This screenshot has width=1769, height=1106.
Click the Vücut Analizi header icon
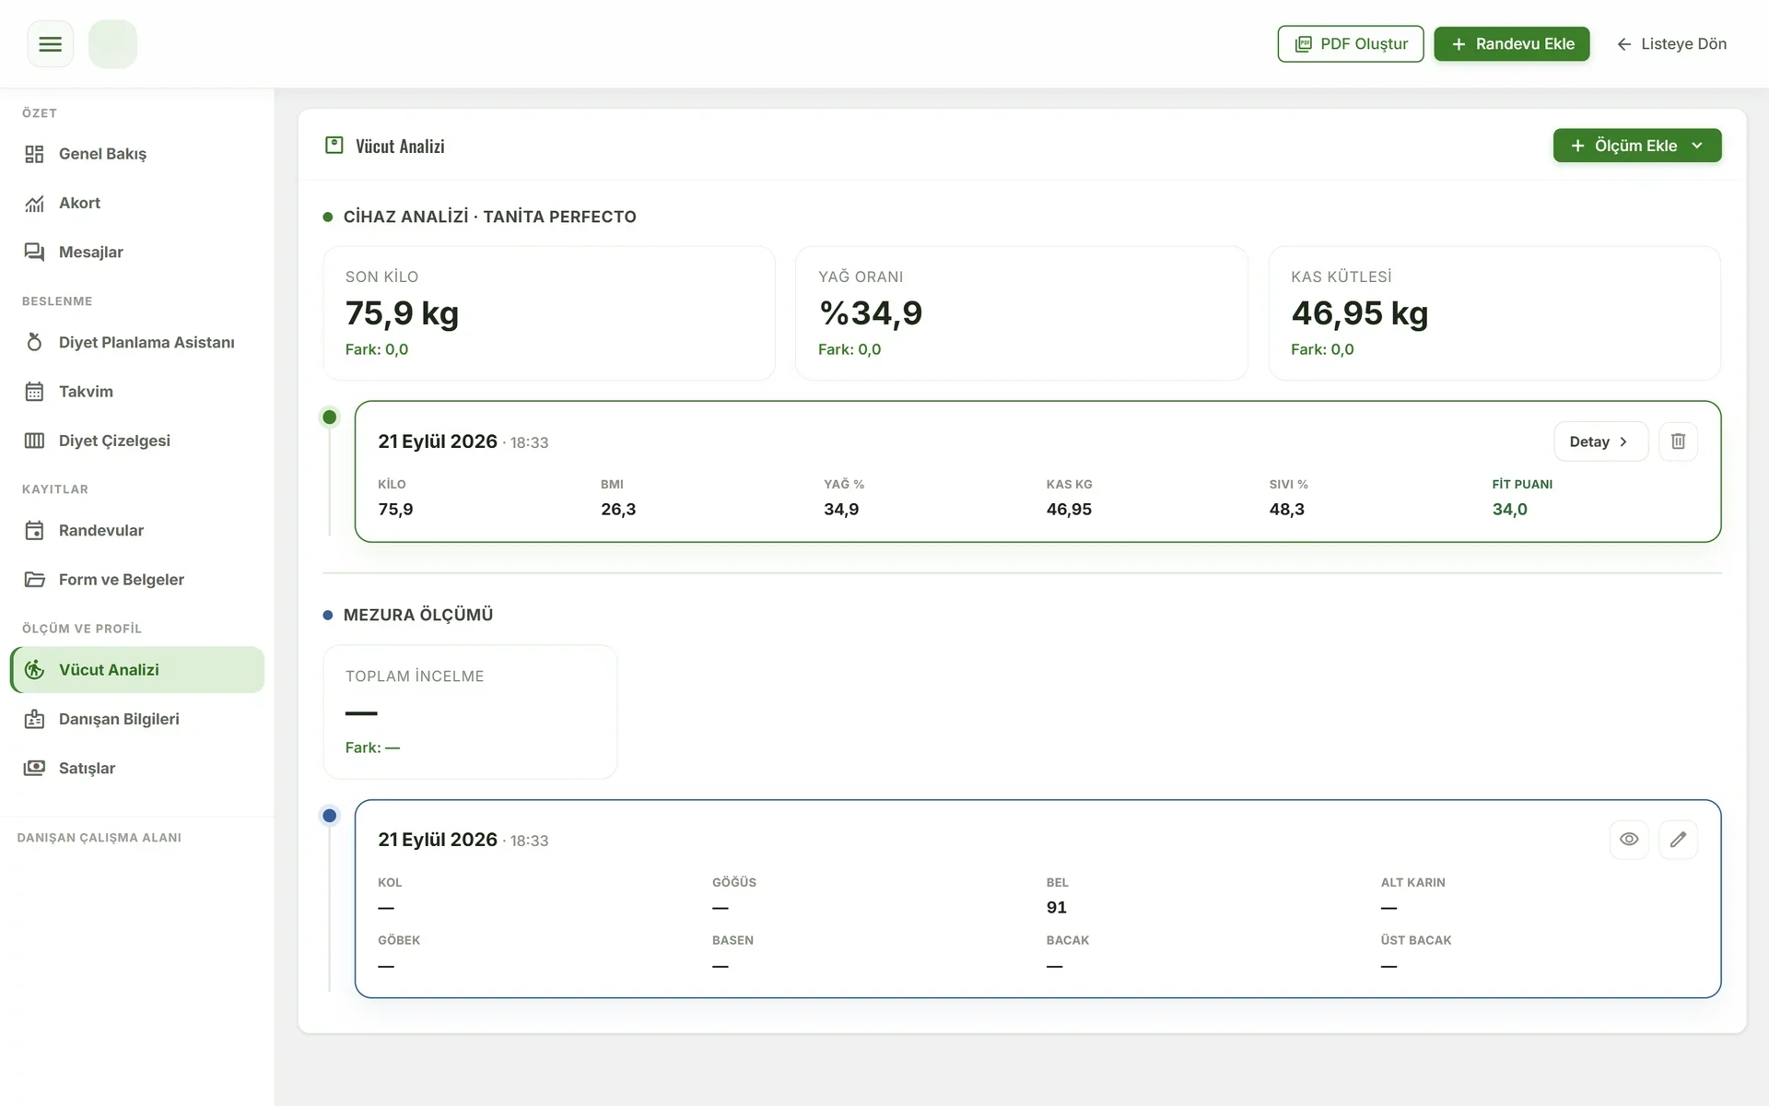(x=334, y=146)
